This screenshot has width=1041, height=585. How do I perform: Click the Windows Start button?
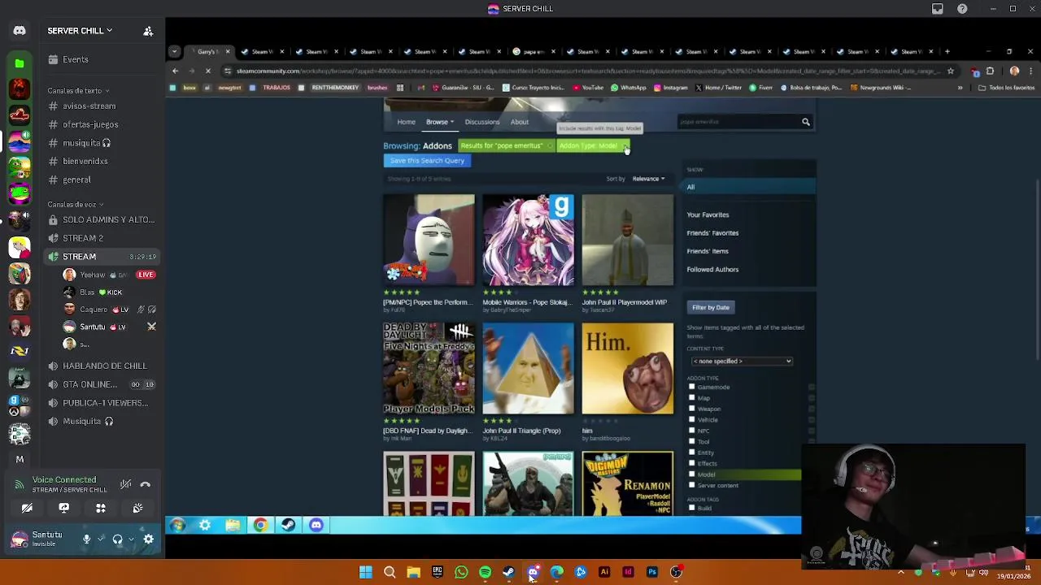tap(366, 572)
